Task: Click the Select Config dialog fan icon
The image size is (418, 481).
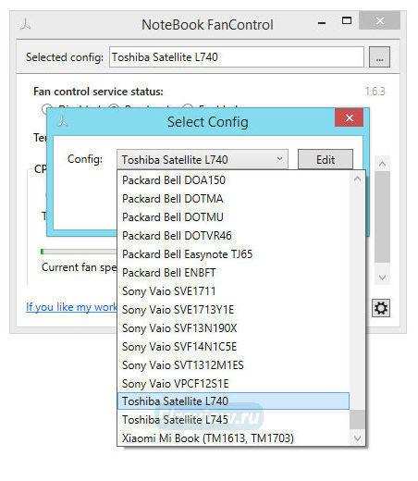Action: [63, 121]
